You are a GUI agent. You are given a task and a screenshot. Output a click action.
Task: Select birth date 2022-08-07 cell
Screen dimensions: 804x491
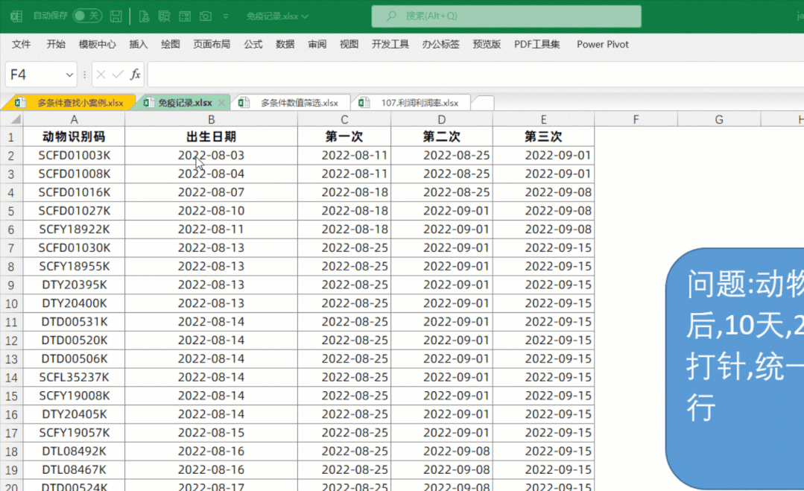[211, 192]
